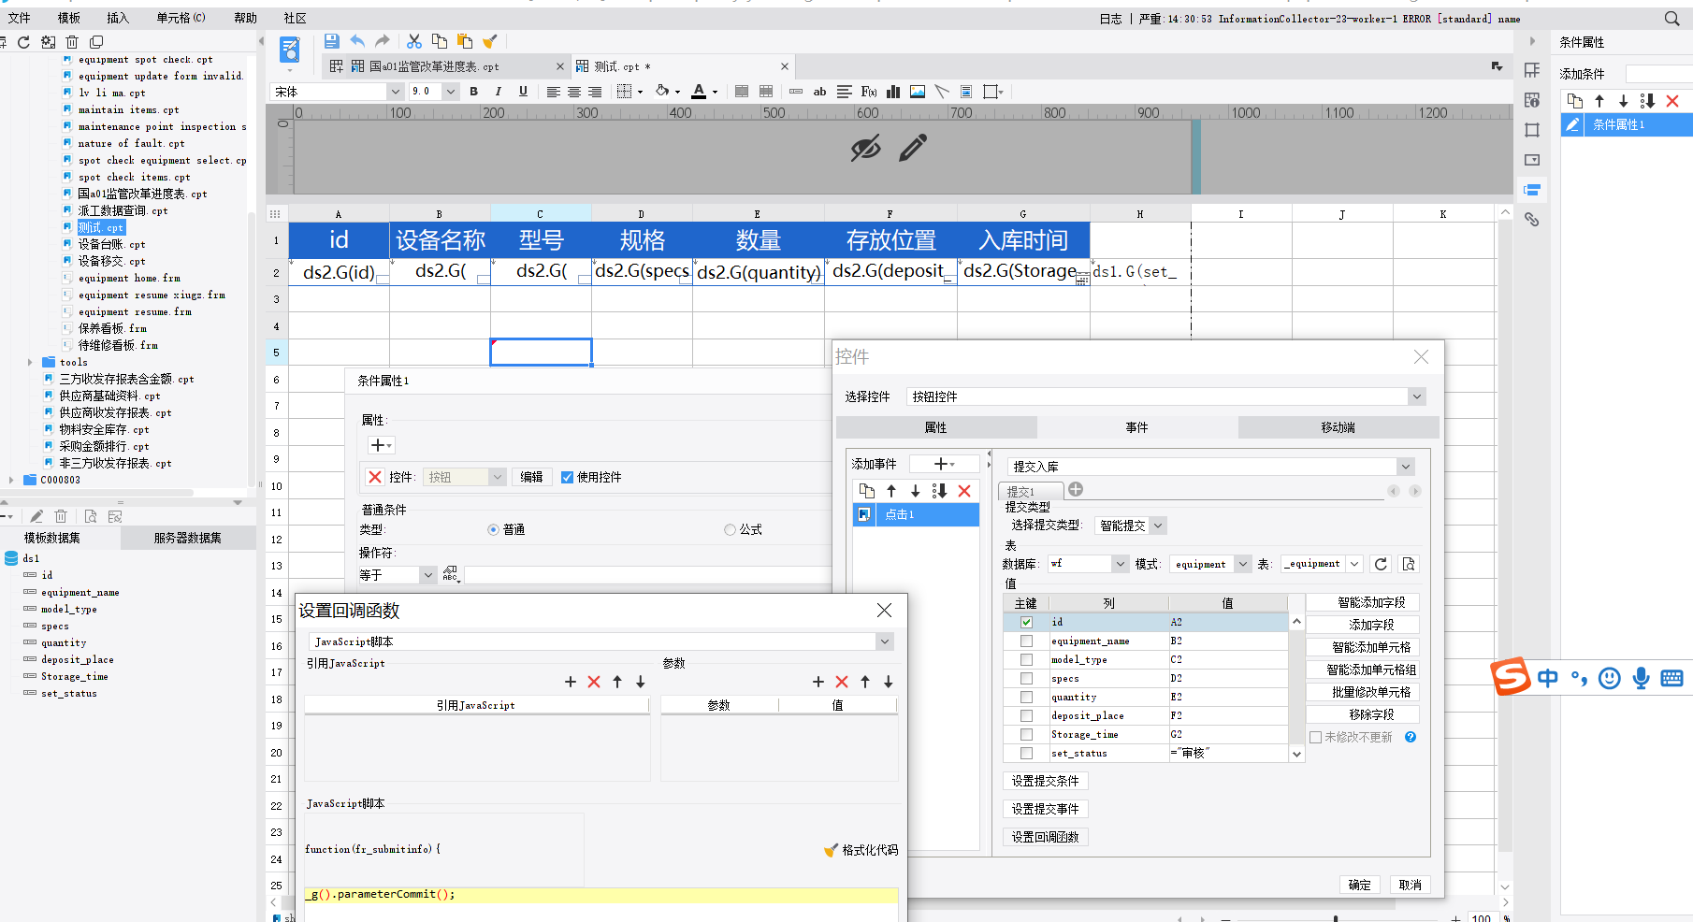Image resolution: width=1693 pixels, height=922 pixels.
Task: Toggle the hidden eye icon in parameter pane
Action: [866, 148]
